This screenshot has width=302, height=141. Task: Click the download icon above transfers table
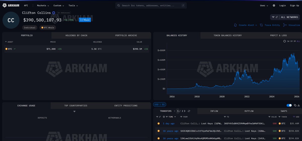(298, 105)
